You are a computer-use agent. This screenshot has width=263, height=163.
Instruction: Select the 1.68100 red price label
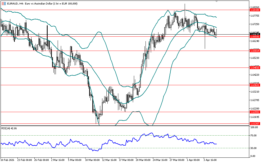coord(255,10)
